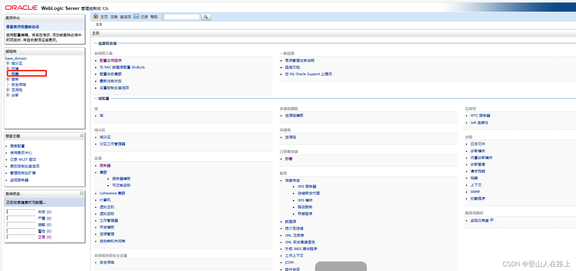Expand the 服务 tree node
The image size is (576, 271).
pyautogui.click(x=7, y=79)
